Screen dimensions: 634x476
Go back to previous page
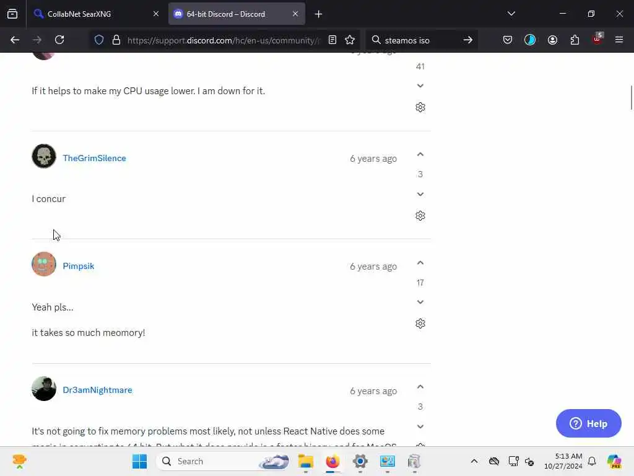(x=15, y=40)
